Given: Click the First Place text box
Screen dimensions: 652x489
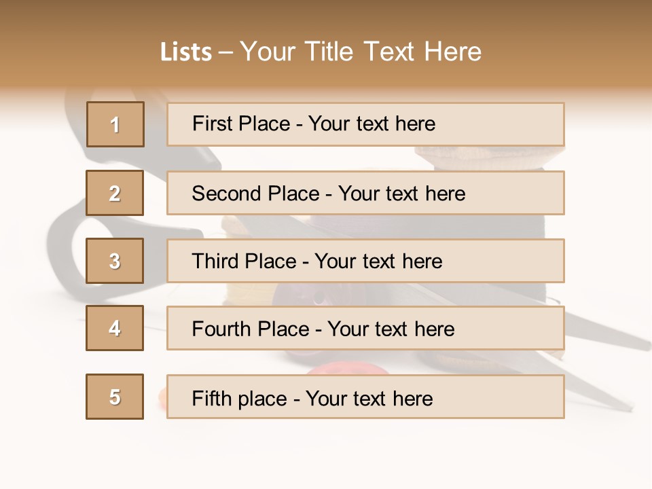Looking at the screenshot, I should point(365,124).
